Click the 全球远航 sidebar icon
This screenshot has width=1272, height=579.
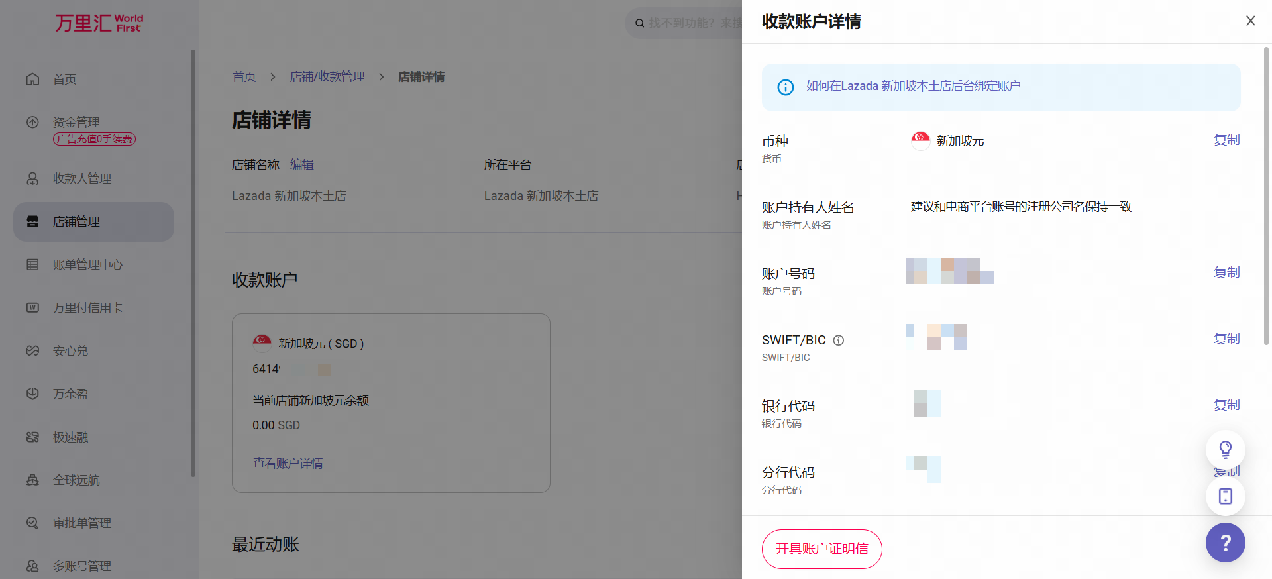(32, 480)
